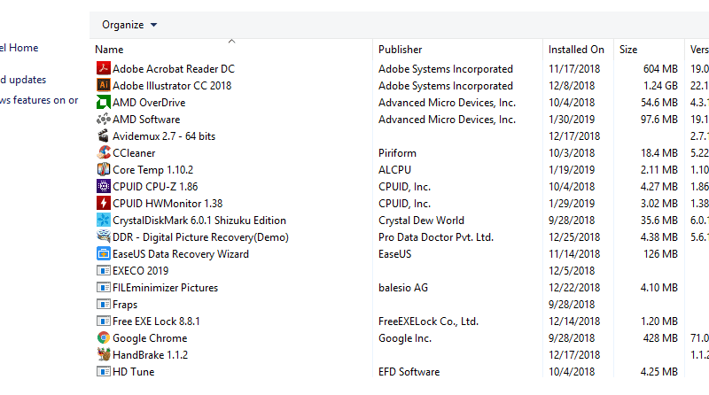Select CrystalDiskMark 6.0.1 Shizuku Edition entry

(199, 221)
